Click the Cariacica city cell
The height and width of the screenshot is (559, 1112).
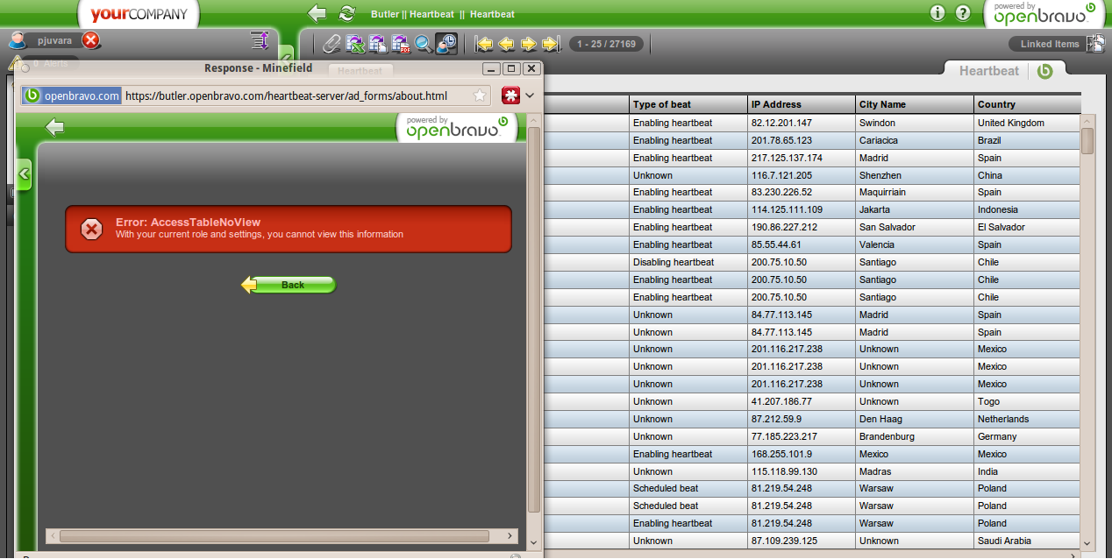coord(916,140)
